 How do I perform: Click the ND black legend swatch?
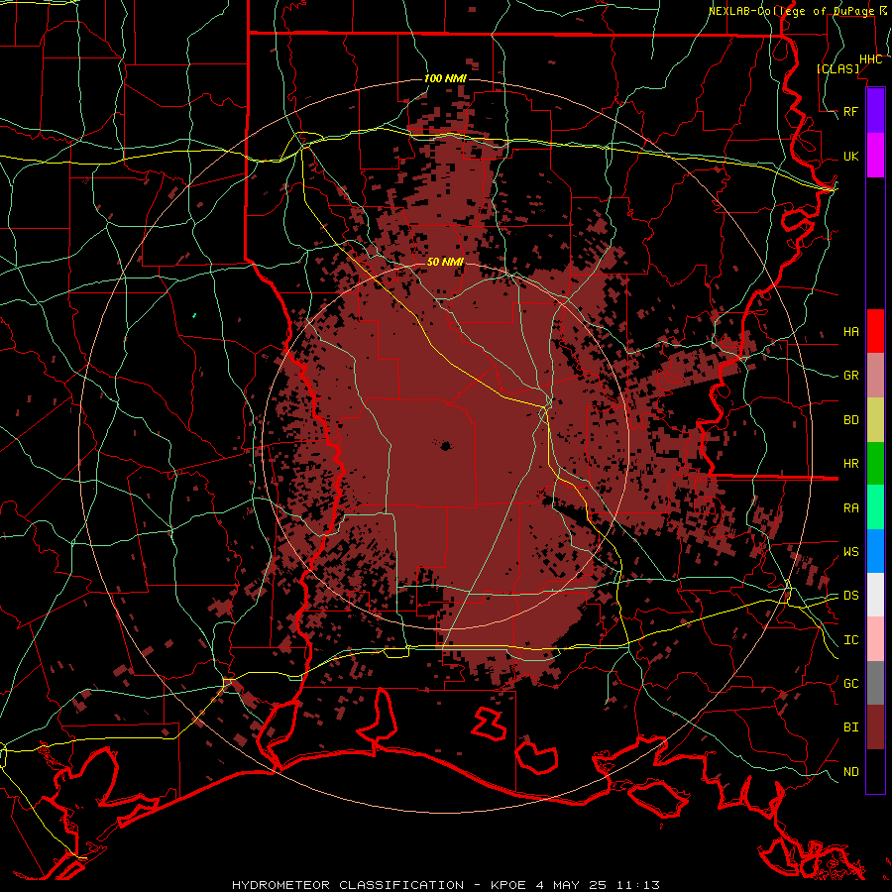[x=875, y=771]
